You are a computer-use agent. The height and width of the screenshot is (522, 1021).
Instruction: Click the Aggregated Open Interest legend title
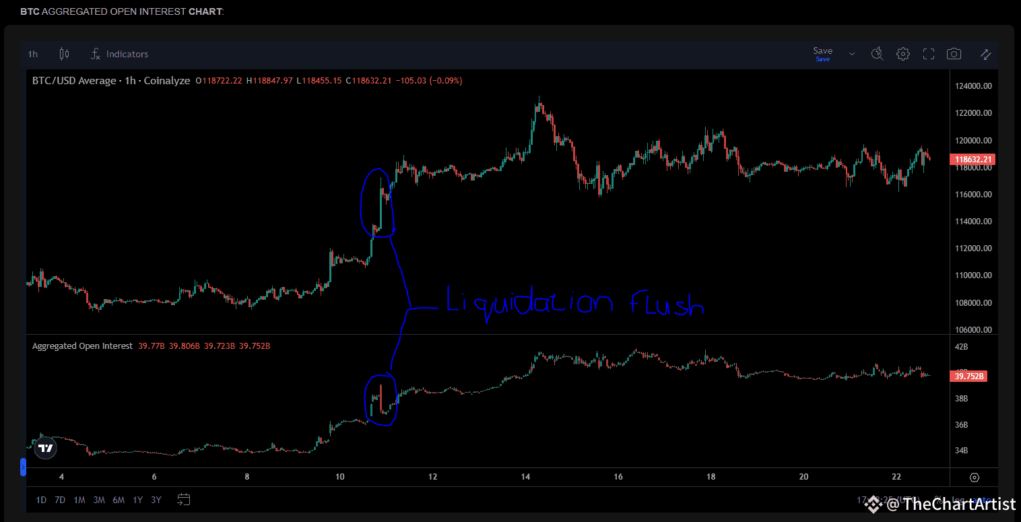[x=83, y=346]
